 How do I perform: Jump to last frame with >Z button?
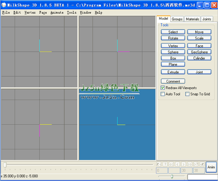(202, 164)
